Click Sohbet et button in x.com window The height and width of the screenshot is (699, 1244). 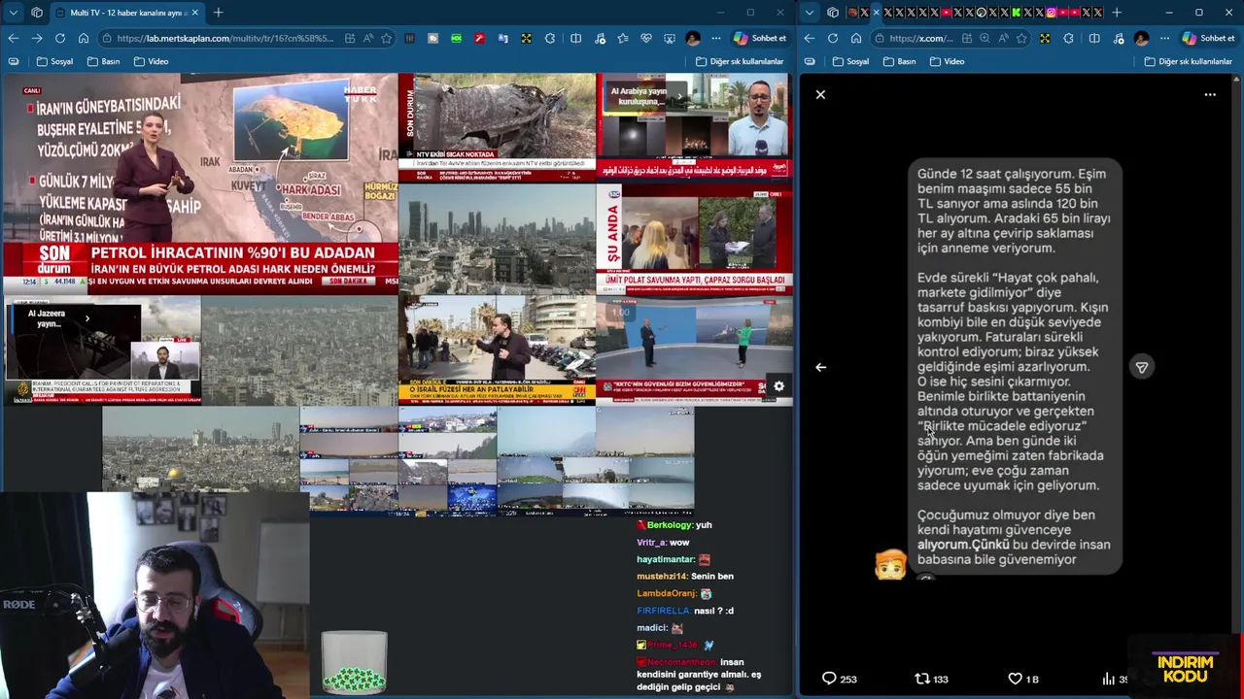1207,38
